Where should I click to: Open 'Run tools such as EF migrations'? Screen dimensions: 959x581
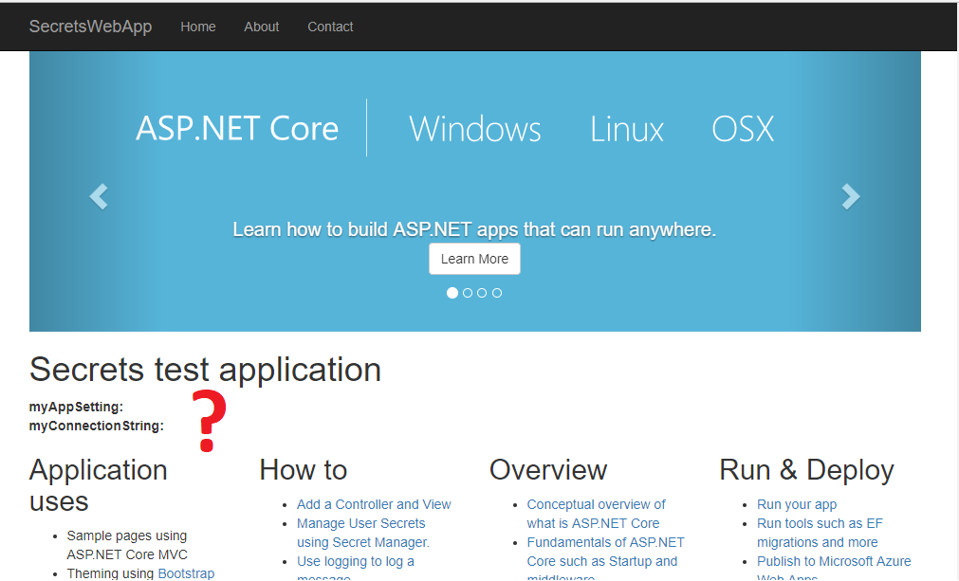tap(820, 522)
